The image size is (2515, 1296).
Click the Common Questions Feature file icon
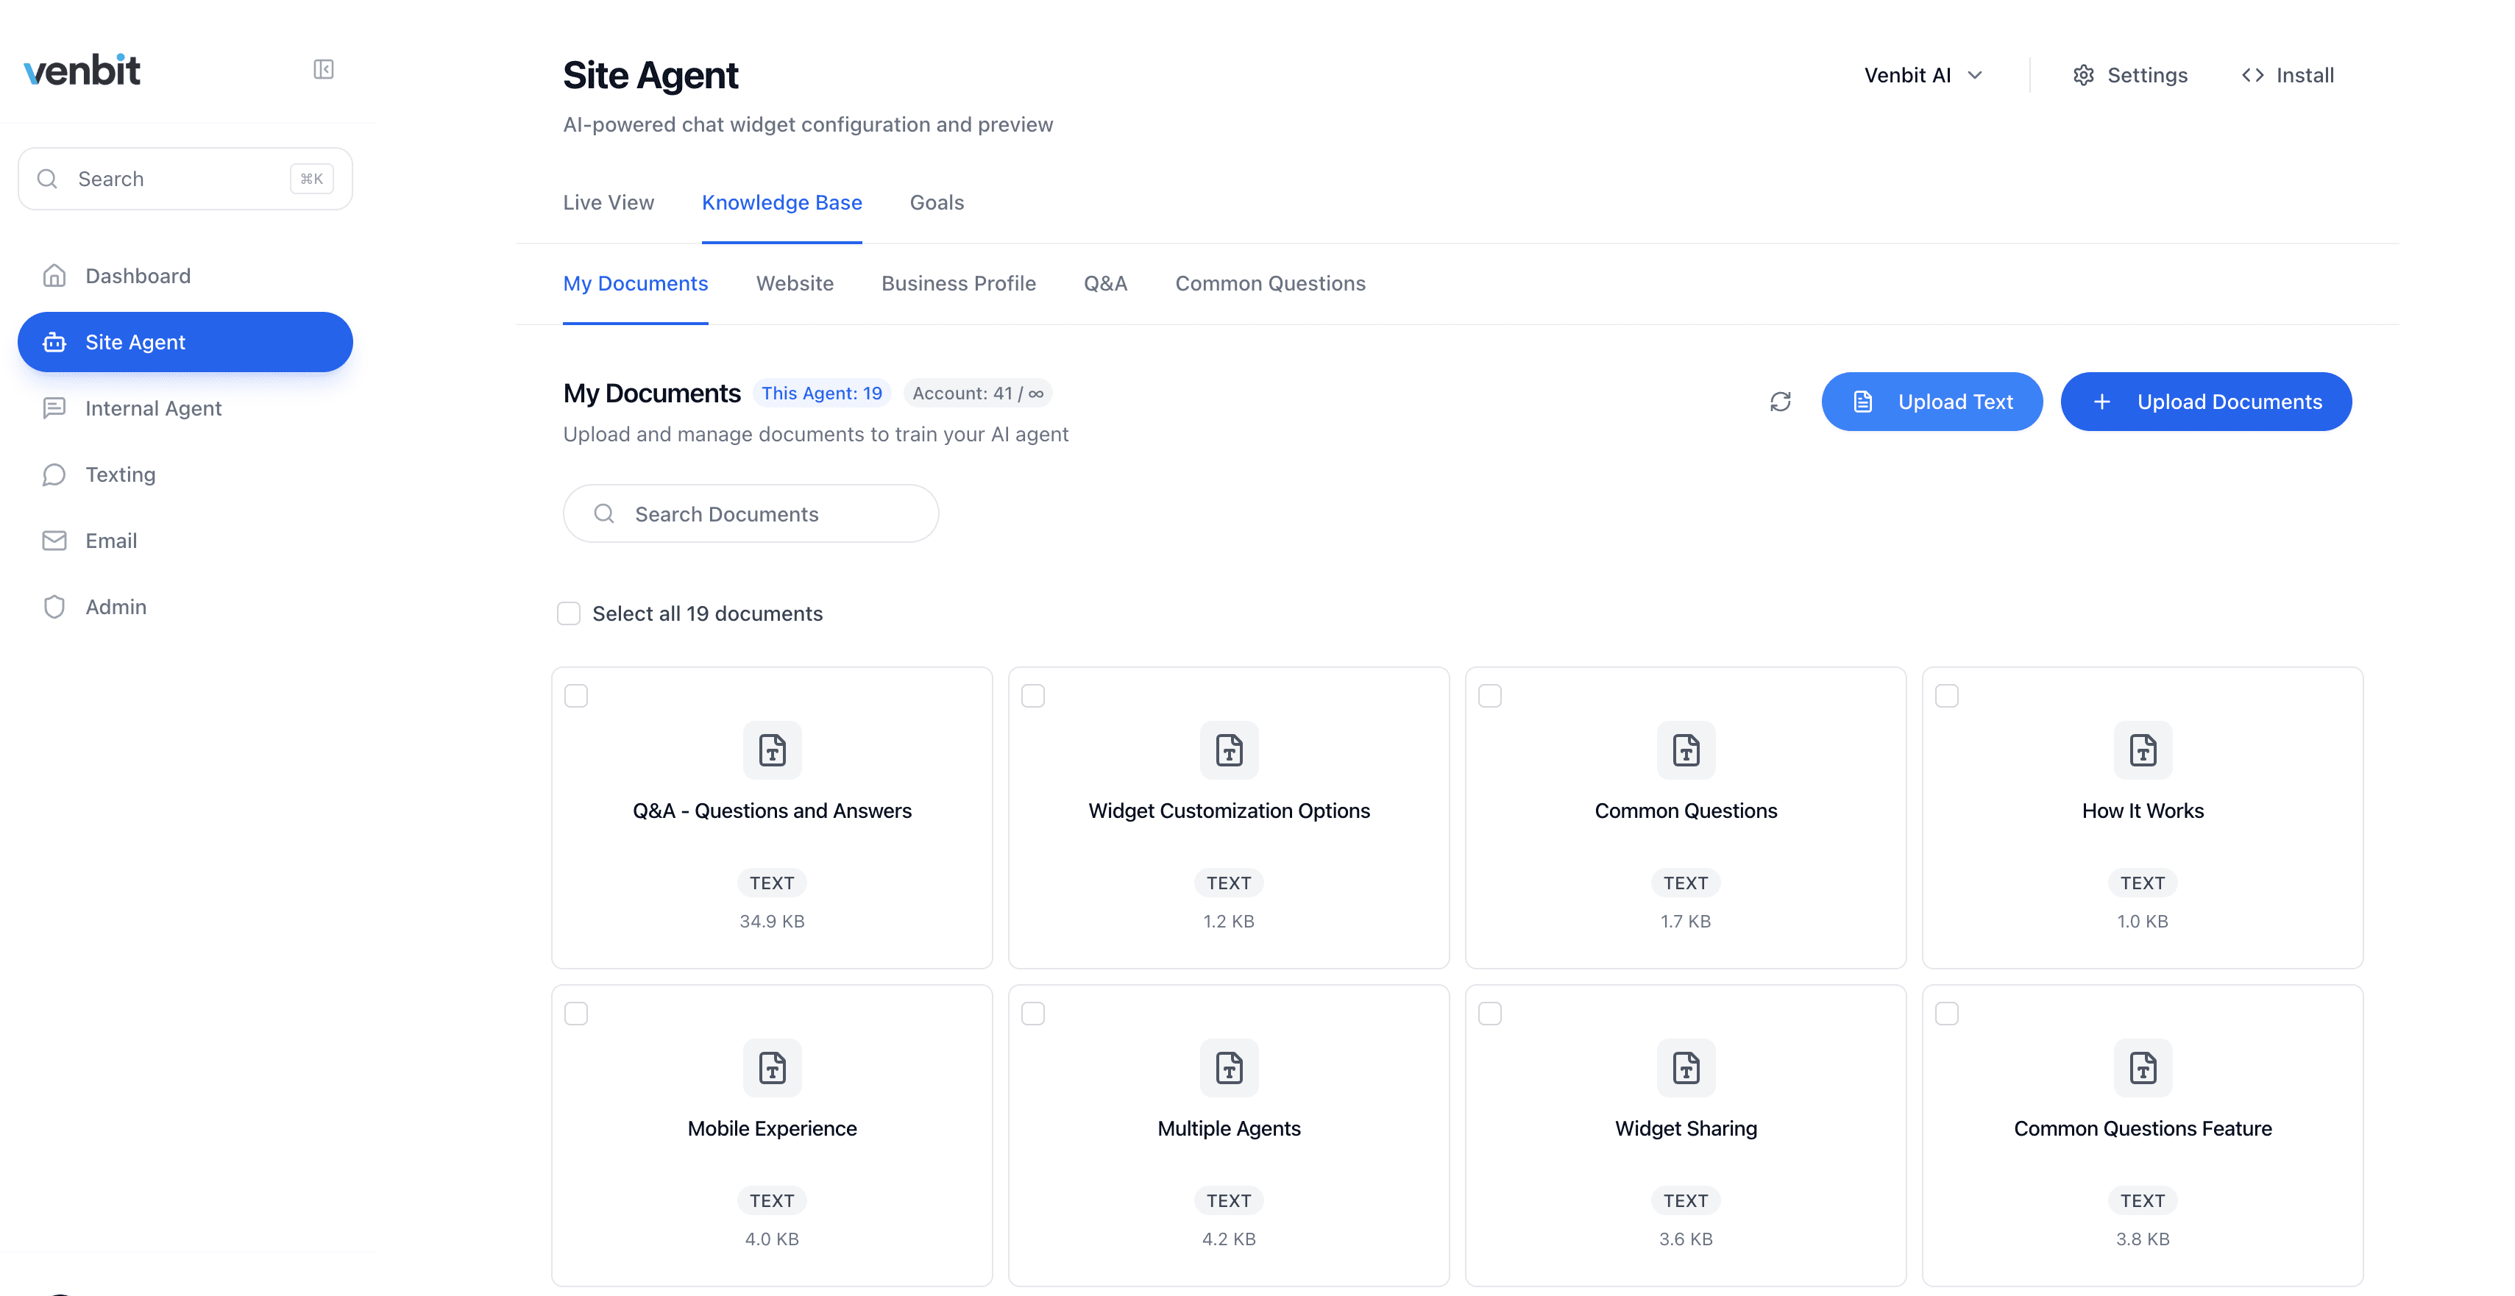click(x=2143, y=1068)
